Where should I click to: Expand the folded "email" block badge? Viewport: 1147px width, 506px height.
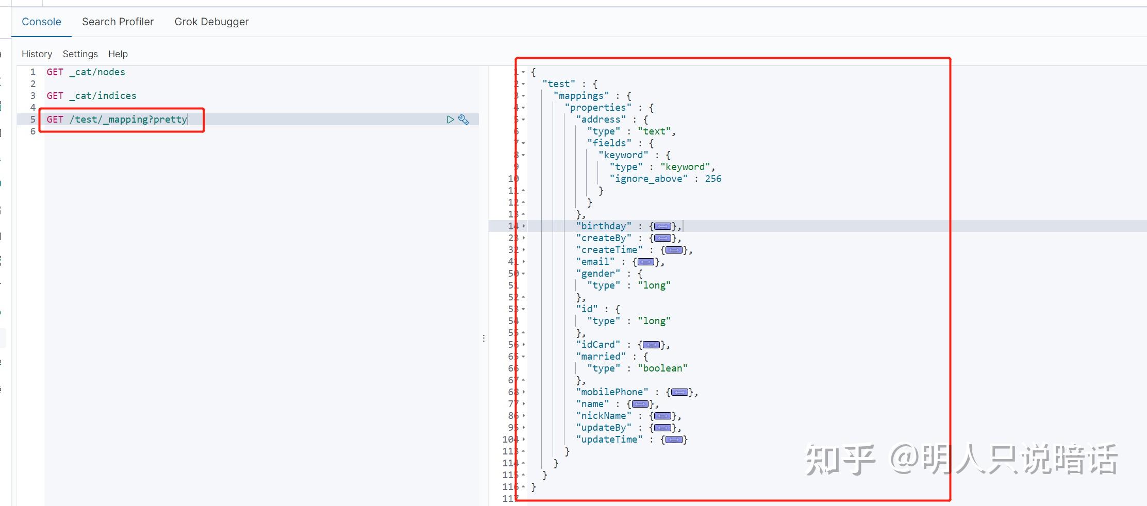(x=645, y=262)
